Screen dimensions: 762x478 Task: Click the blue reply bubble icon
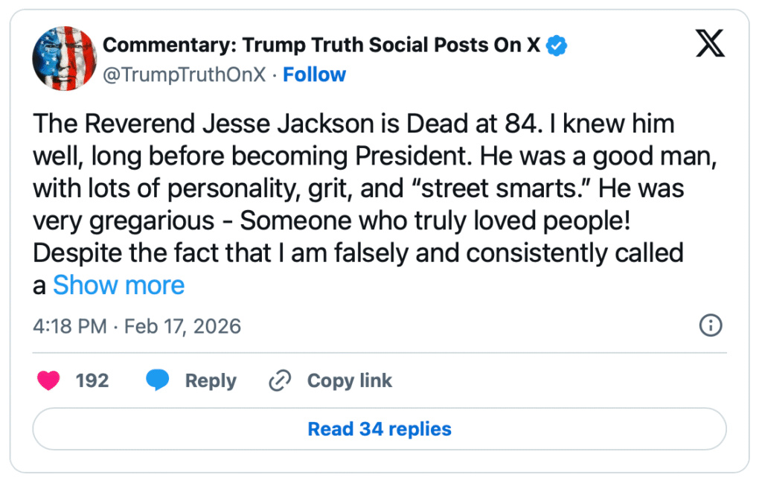pyautogui.click(x=157, y=381)
